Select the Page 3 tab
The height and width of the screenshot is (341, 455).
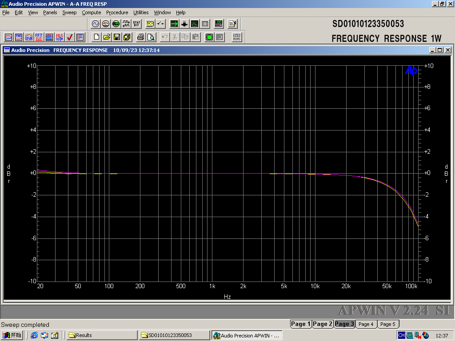coord(344,324)
